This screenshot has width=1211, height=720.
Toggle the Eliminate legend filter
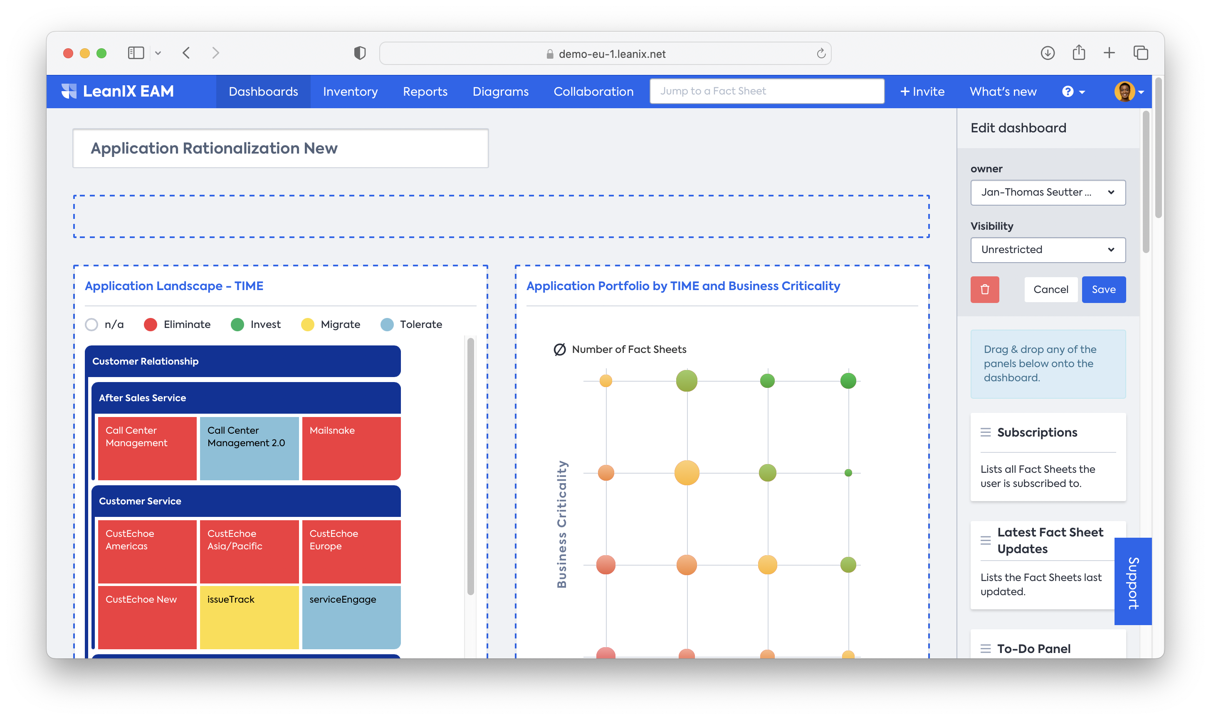pyautogui.click(x=150, y=325)
